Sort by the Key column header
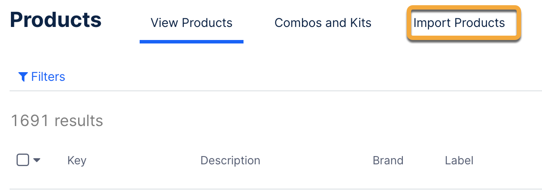Viewport: 542px width, 193px height. coord(77,160)
